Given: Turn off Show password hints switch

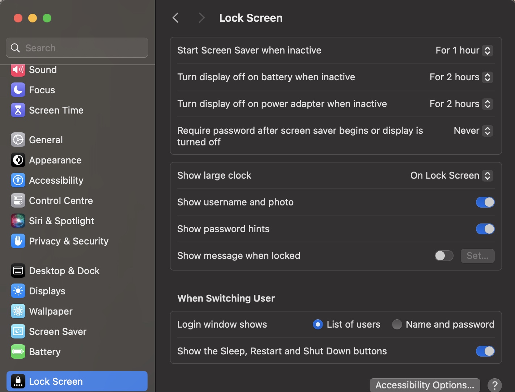Looking at the screenshot, I should click(485, 229).
